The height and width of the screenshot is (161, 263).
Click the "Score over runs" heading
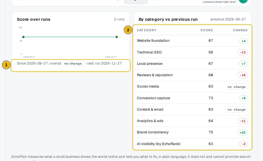click(34, 19)
